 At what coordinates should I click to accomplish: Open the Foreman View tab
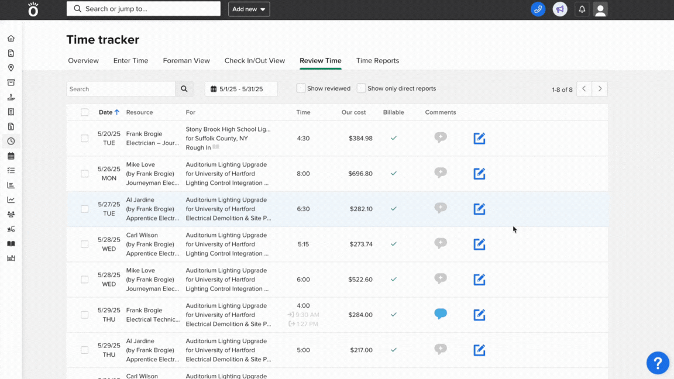click(x=186, y=61)
